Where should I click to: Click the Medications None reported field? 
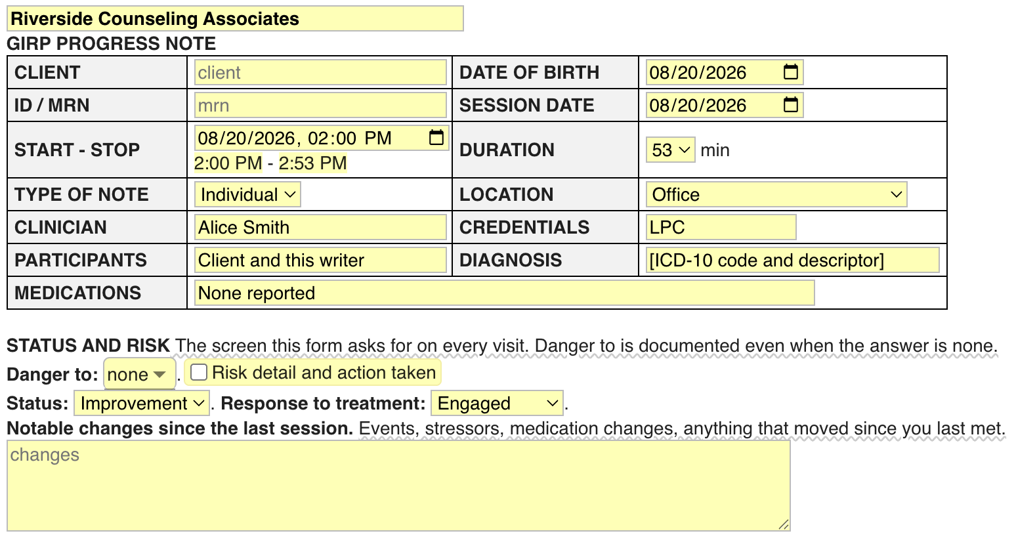pyautogui.click(x=504, y=293)
